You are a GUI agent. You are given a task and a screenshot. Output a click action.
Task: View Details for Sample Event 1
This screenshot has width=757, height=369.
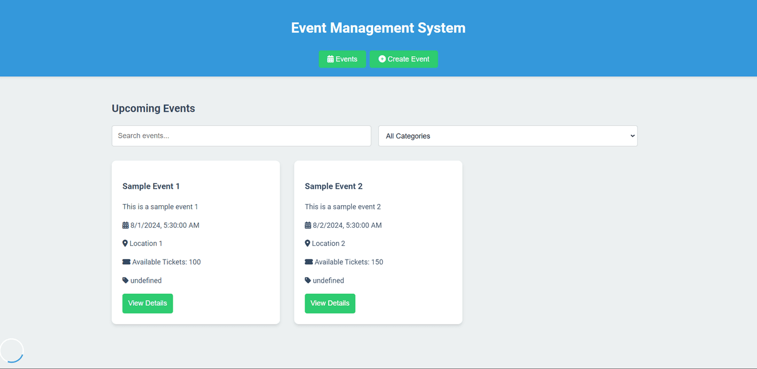pyautogui.click(x=147, y=303)
